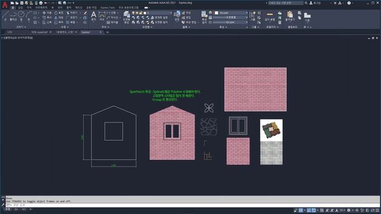381x214 pixels.
Task: Select the Arc tool
Action: pyautogui.click(x=29, y=15)
